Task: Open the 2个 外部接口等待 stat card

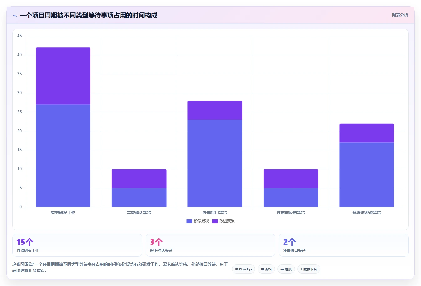Action: click(x=343, y=245)
